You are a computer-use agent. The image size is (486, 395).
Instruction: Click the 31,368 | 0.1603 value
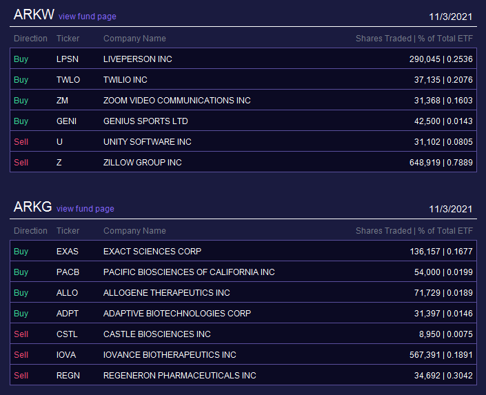443,101
